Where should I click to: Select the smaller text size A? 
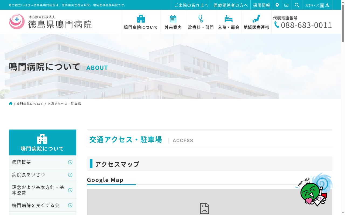coord(322,5)
